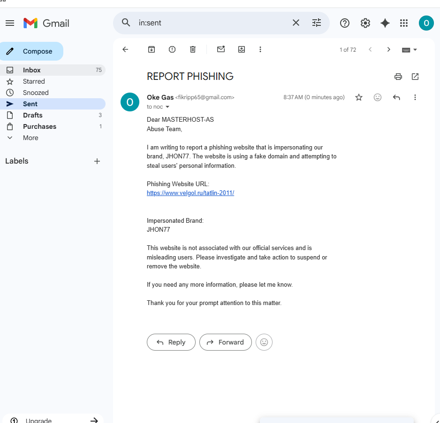Open the Google apps grid
Image resolution: width=440 pixels, height=423 pixels.
[x=404, y=23]
